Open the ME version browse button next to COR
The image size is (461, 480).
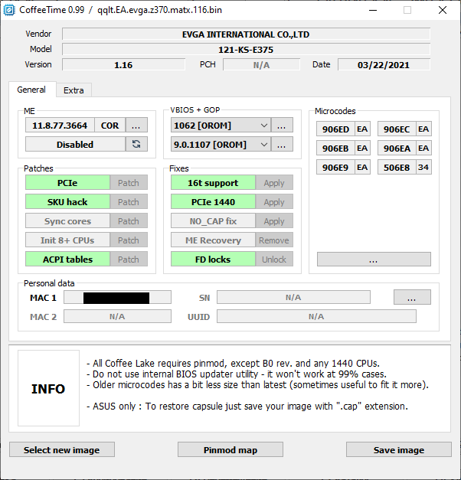tap(136, 126)
